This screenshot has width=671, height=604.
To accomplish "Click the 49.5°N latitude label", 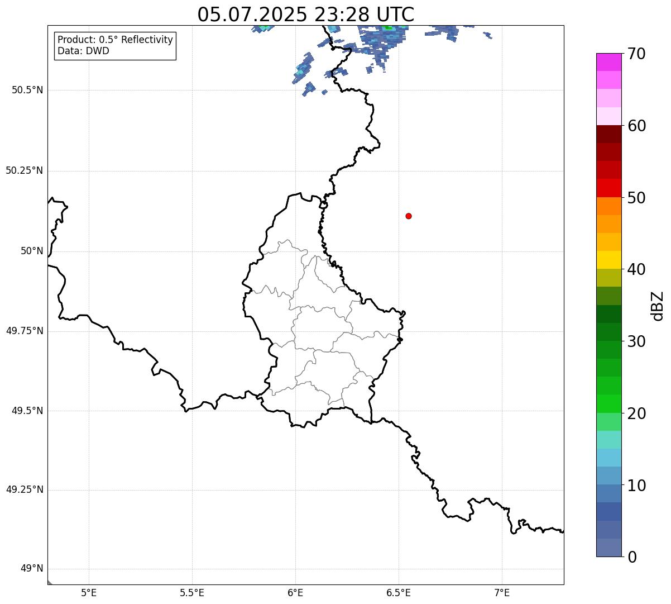I will (x=27, y=411).
